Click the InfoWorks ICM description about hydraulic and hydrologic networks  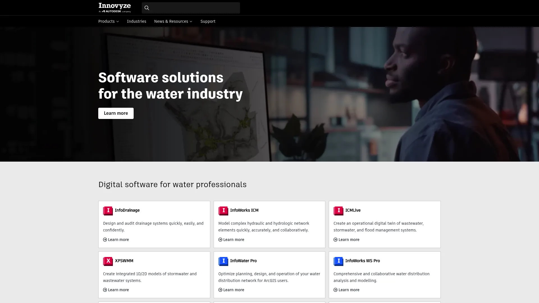point(264,227)
